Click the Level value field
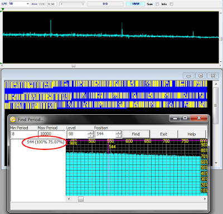Image resolution: width=223 pixels, height=214 pixels. point(77,134)
